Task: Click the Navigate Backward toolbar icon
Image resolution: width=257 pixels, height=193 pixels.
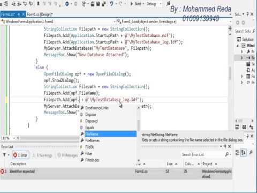Action: click(x=67, y=4)
